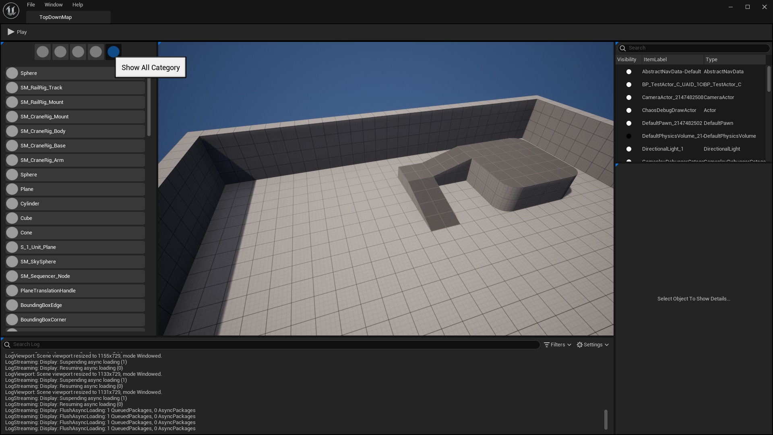
Task: Switch to the TopDownMap tab
Action: (x=56, y=17)
